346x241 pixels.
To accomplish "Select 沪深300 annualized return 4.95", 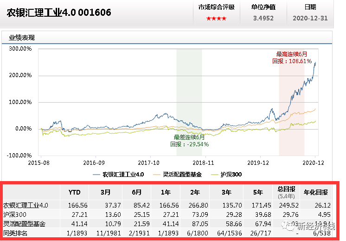I will (x=324, y=215).
